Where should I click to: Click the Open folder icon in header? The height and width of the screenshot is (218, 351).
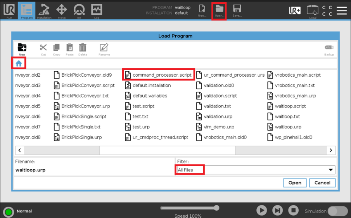coord(219,11)
